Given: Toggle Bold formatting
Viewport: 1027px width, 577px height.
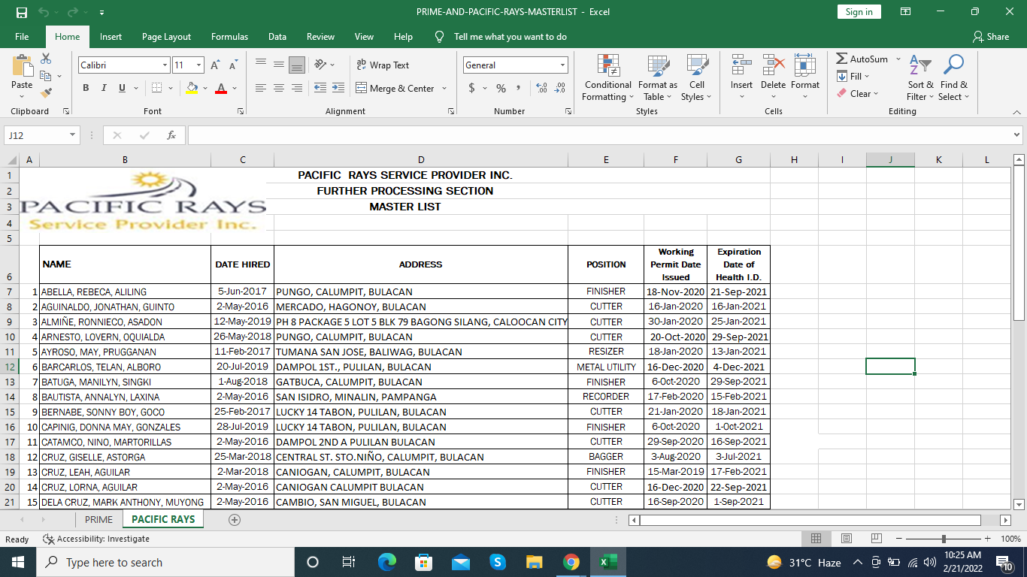Looking at the screenshot, I should 86,88.
